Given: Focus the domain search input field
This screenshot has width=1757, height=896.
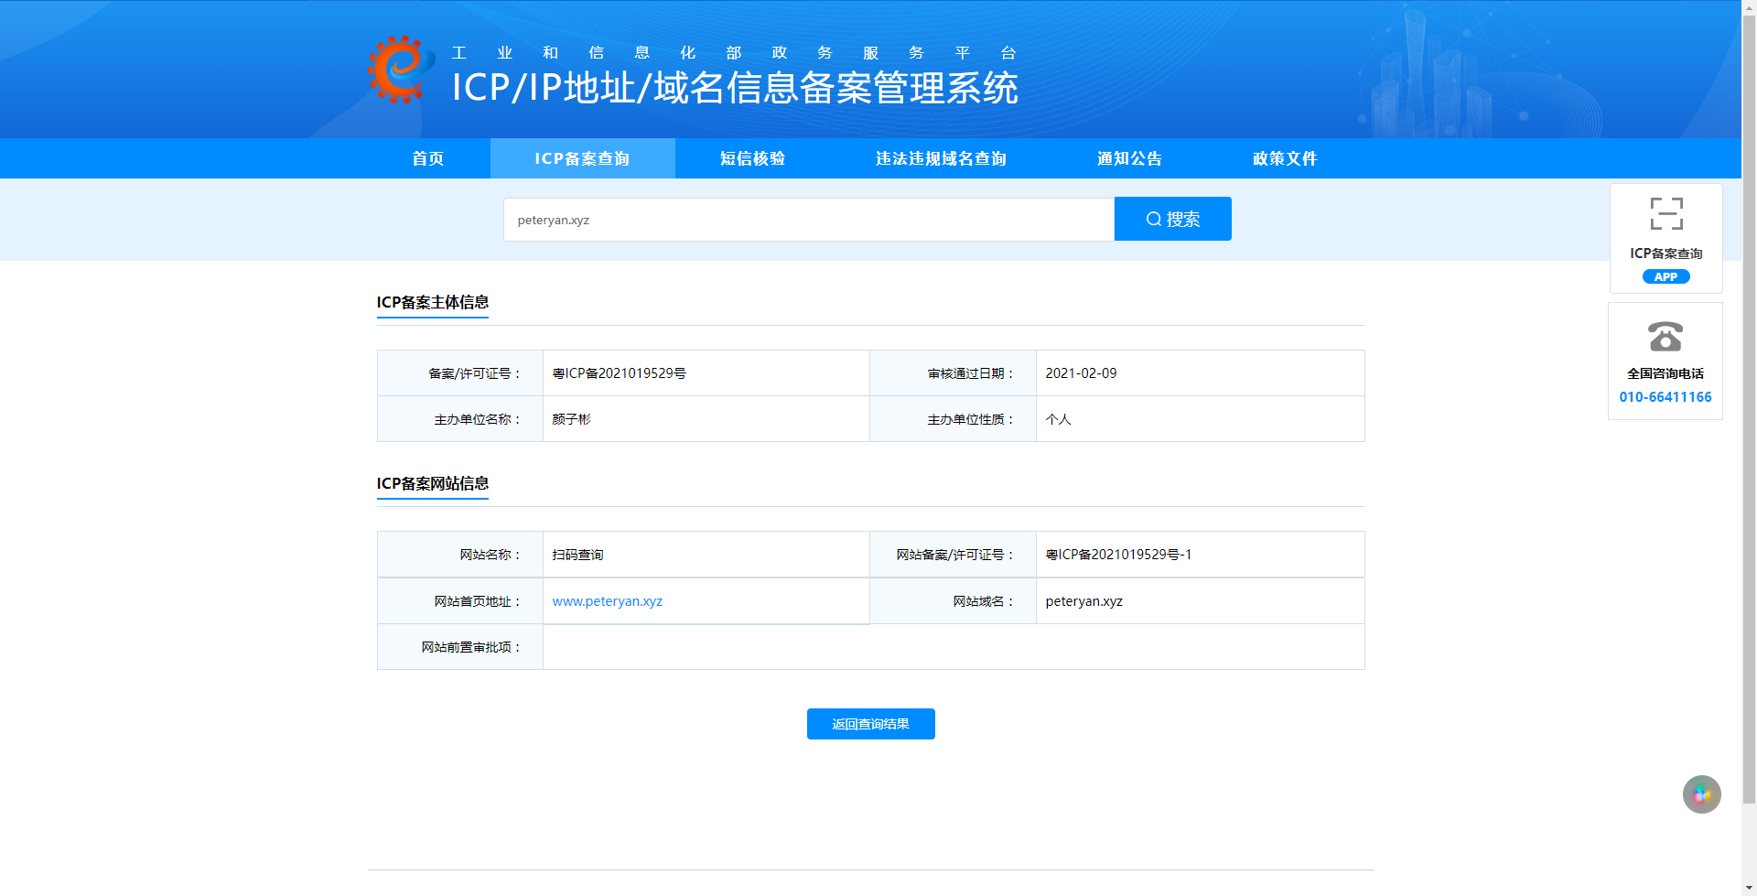Looking at the screenshot, I should click(809, 220).
